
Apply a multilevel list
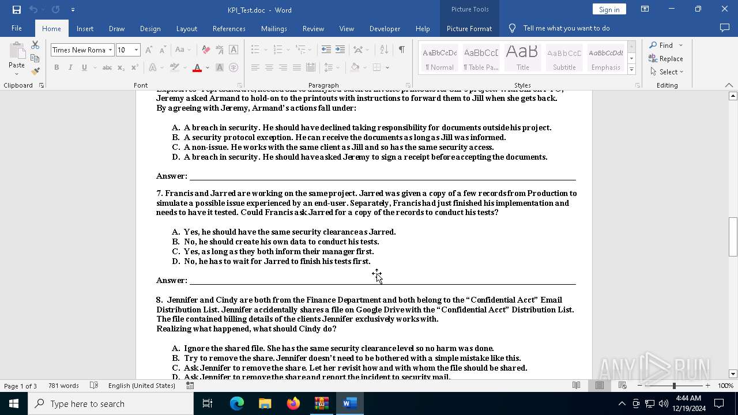pos(300,50)
